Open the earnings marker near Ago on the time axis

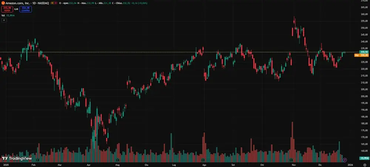pos(203,160)
